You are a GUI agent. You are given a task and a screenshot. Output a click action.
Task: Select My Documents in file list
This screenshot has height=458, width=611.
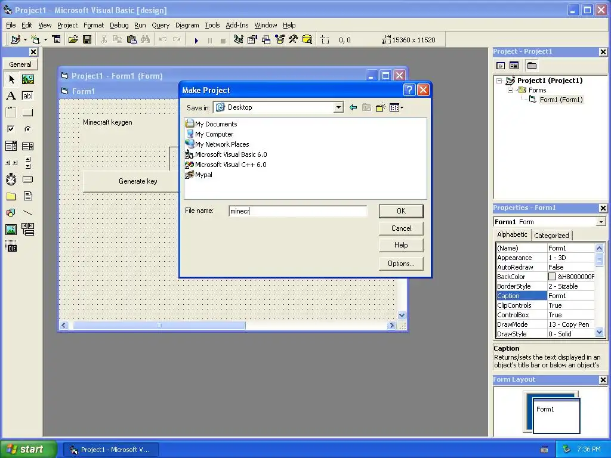point(212,124)
